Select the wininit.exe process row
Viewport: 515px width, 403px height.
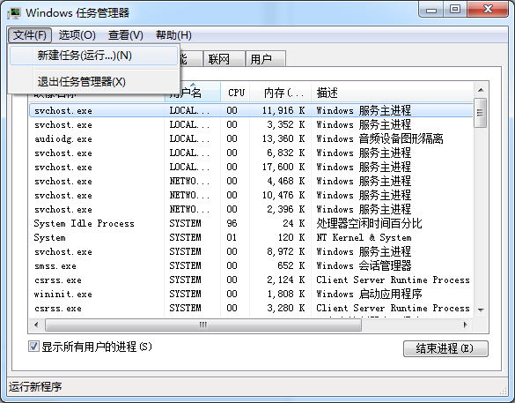pyautogui.click(x=251, y=295)
